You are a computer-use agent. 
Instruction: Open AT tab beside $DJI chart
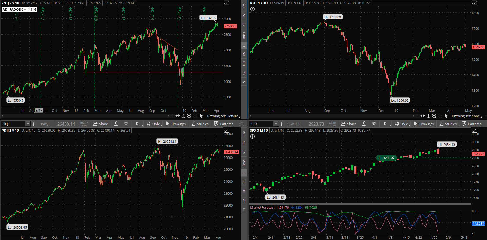coord(244,152)
